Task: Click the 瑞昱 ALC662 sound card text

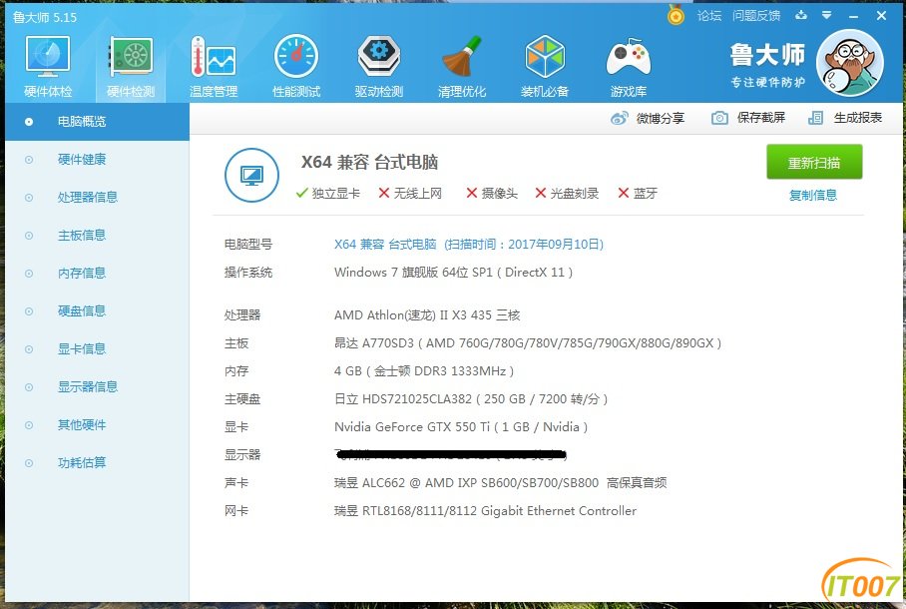Action: click(500, 483)
